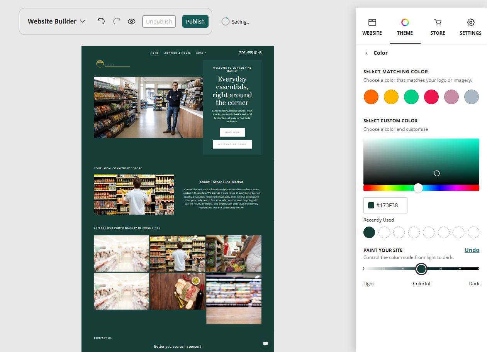Click the custom color gradient picker area
This screenshot has width=487, height=352.
point(421,161)
